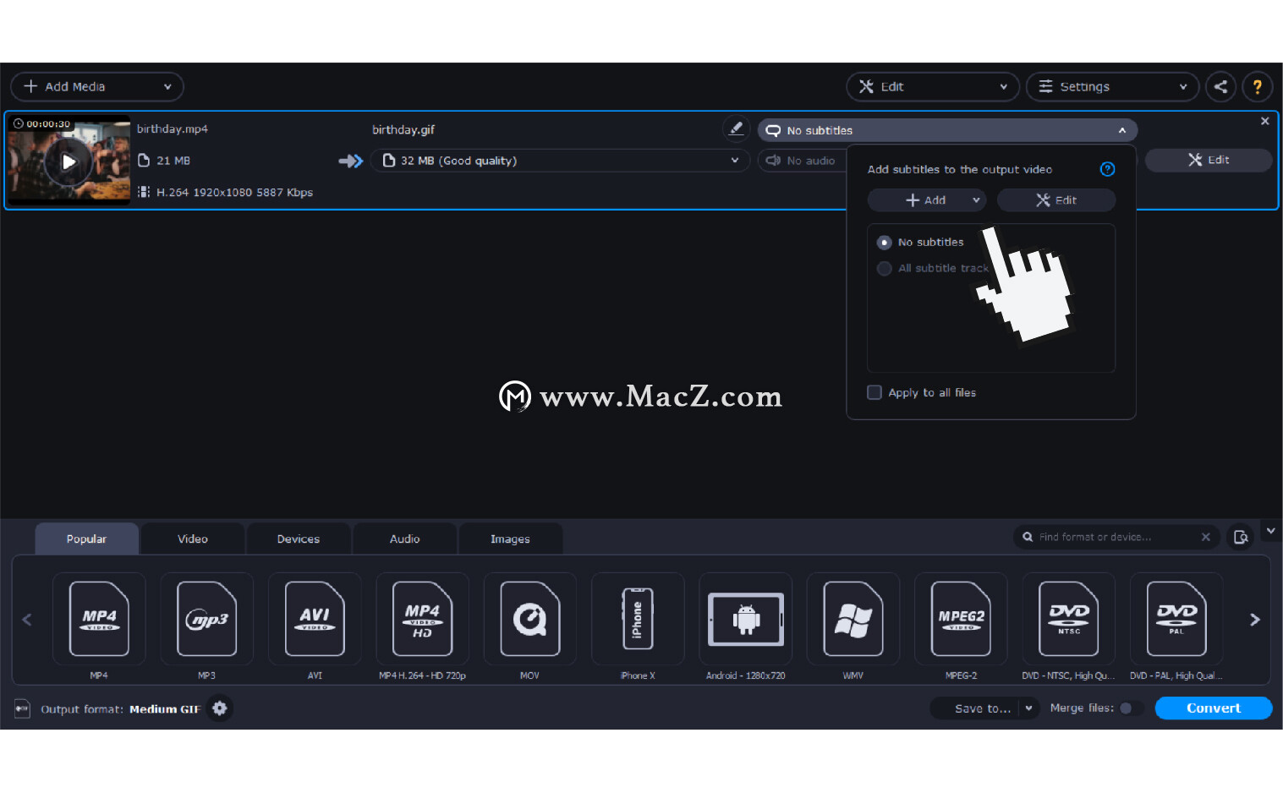Click the H.264 1920x1080 video info

click(234, 193)
